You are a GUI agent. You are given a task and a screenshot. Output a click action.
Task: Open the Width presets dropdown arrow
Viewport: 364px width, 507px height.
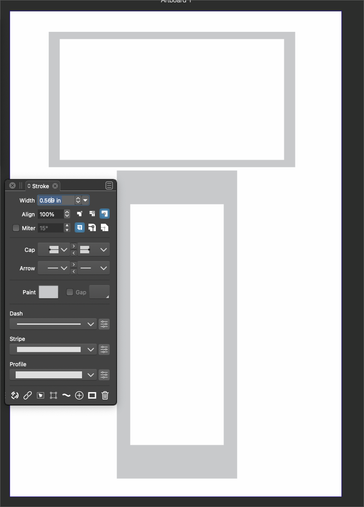86,200
